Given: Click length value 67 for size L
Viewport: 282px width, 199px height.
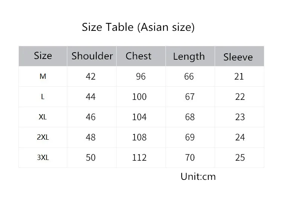Looking at the screenshot, I should point(190,97).
